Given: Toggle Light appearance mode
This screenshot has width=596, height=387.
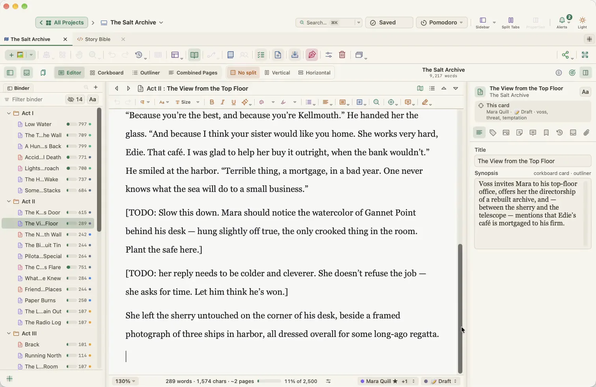Looking at the screenshot, I should (x=583, y=22).
